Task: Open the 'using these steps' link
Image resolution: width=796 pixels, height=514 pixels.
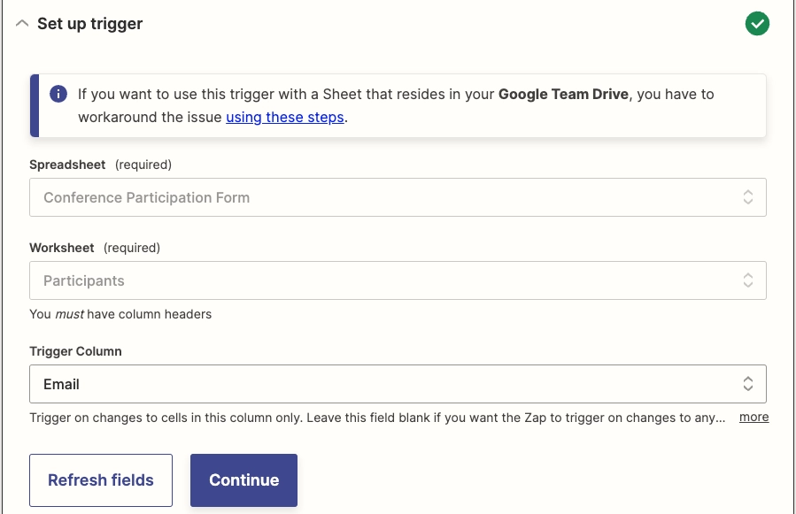Action: 285,117
